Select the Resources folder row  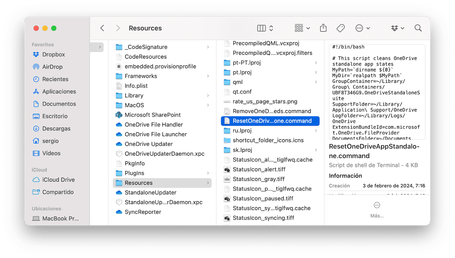162,183
